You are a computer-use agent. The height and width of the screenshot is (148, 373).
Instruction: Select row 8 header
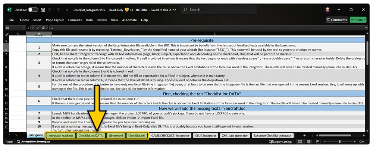(7, 63)
